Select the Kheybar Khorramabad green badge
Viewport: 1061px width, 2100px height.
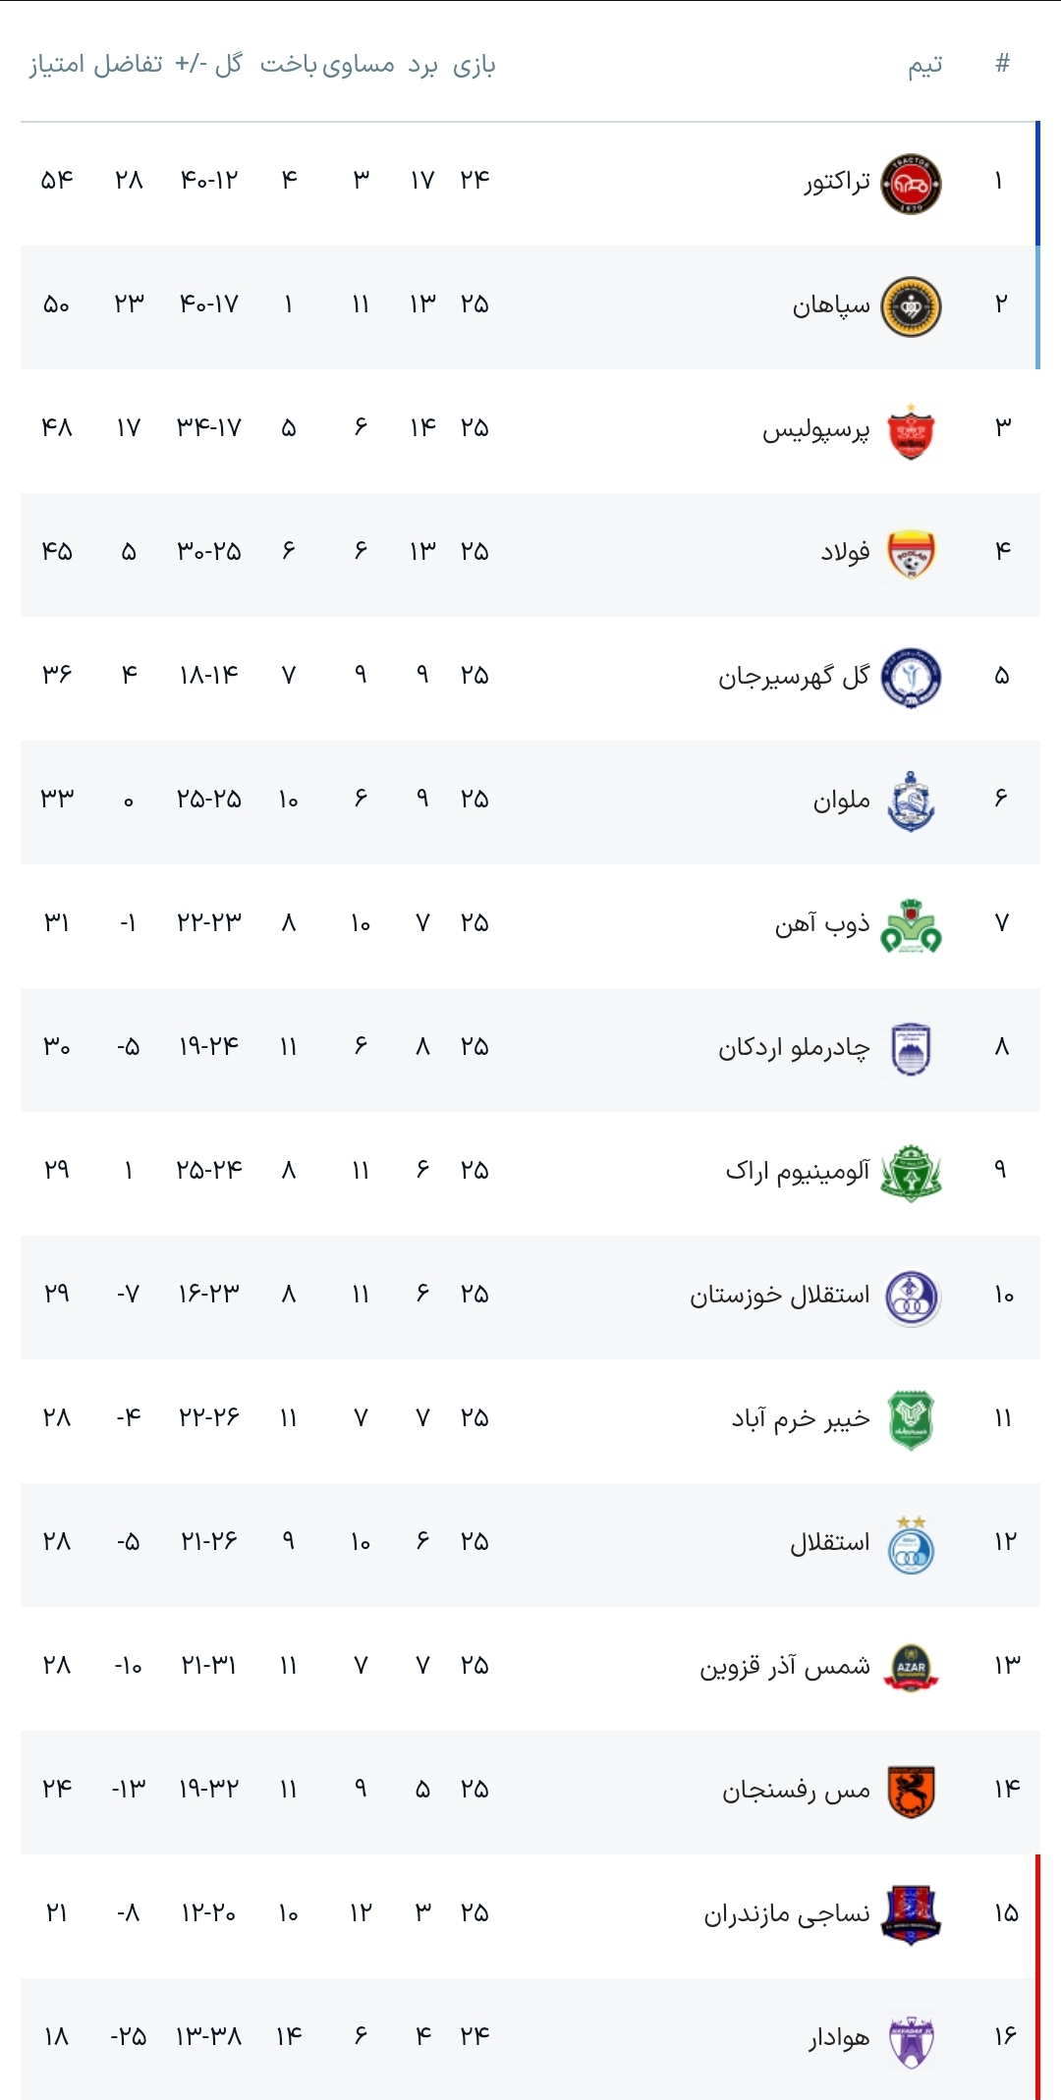point(911,1420)
